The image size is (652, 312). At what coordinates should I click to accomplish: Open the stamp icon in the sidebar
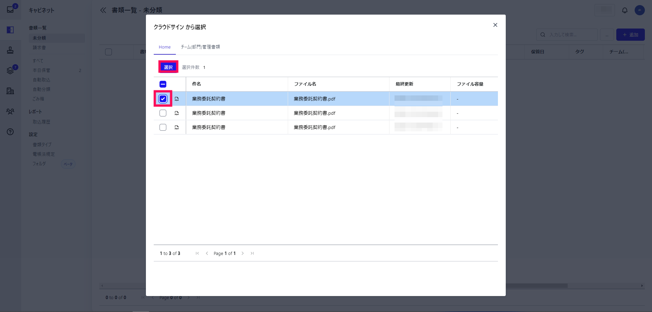click(x=10, y=50)
